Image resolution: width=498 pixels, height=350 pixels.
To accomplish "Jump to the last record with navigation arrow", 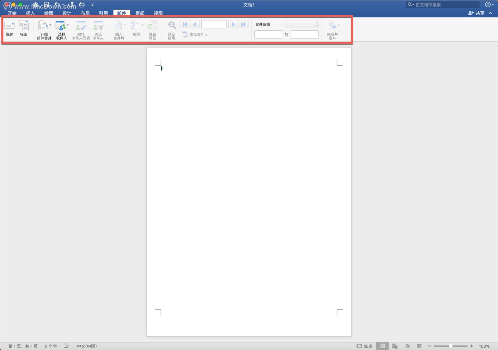I will coord(243,24).
